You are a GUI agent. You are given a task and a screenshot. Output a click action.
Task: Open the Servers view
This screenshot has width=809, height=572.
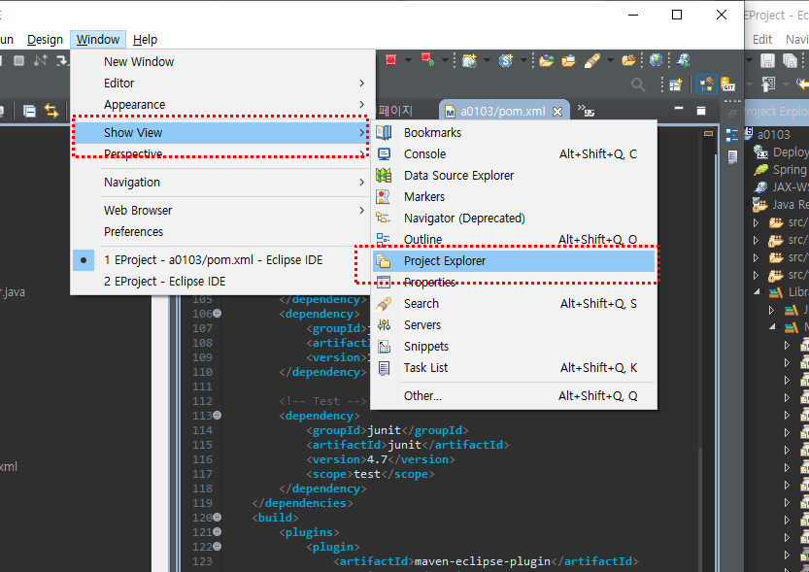[x=422, y=324]
